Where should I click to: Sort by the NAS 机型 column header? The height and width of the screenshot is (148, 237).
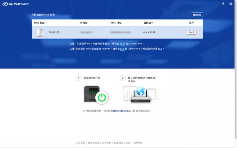(x=41, y=23)
